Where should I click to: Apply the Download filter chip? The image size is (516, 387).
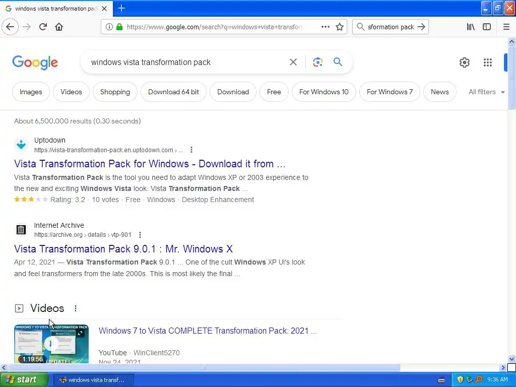pos(233,92)
